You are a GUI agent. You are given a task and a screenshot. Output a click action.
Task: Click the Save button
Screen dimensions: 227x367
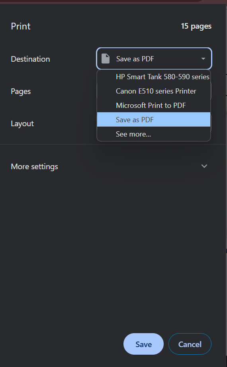[x=143, y=344]
